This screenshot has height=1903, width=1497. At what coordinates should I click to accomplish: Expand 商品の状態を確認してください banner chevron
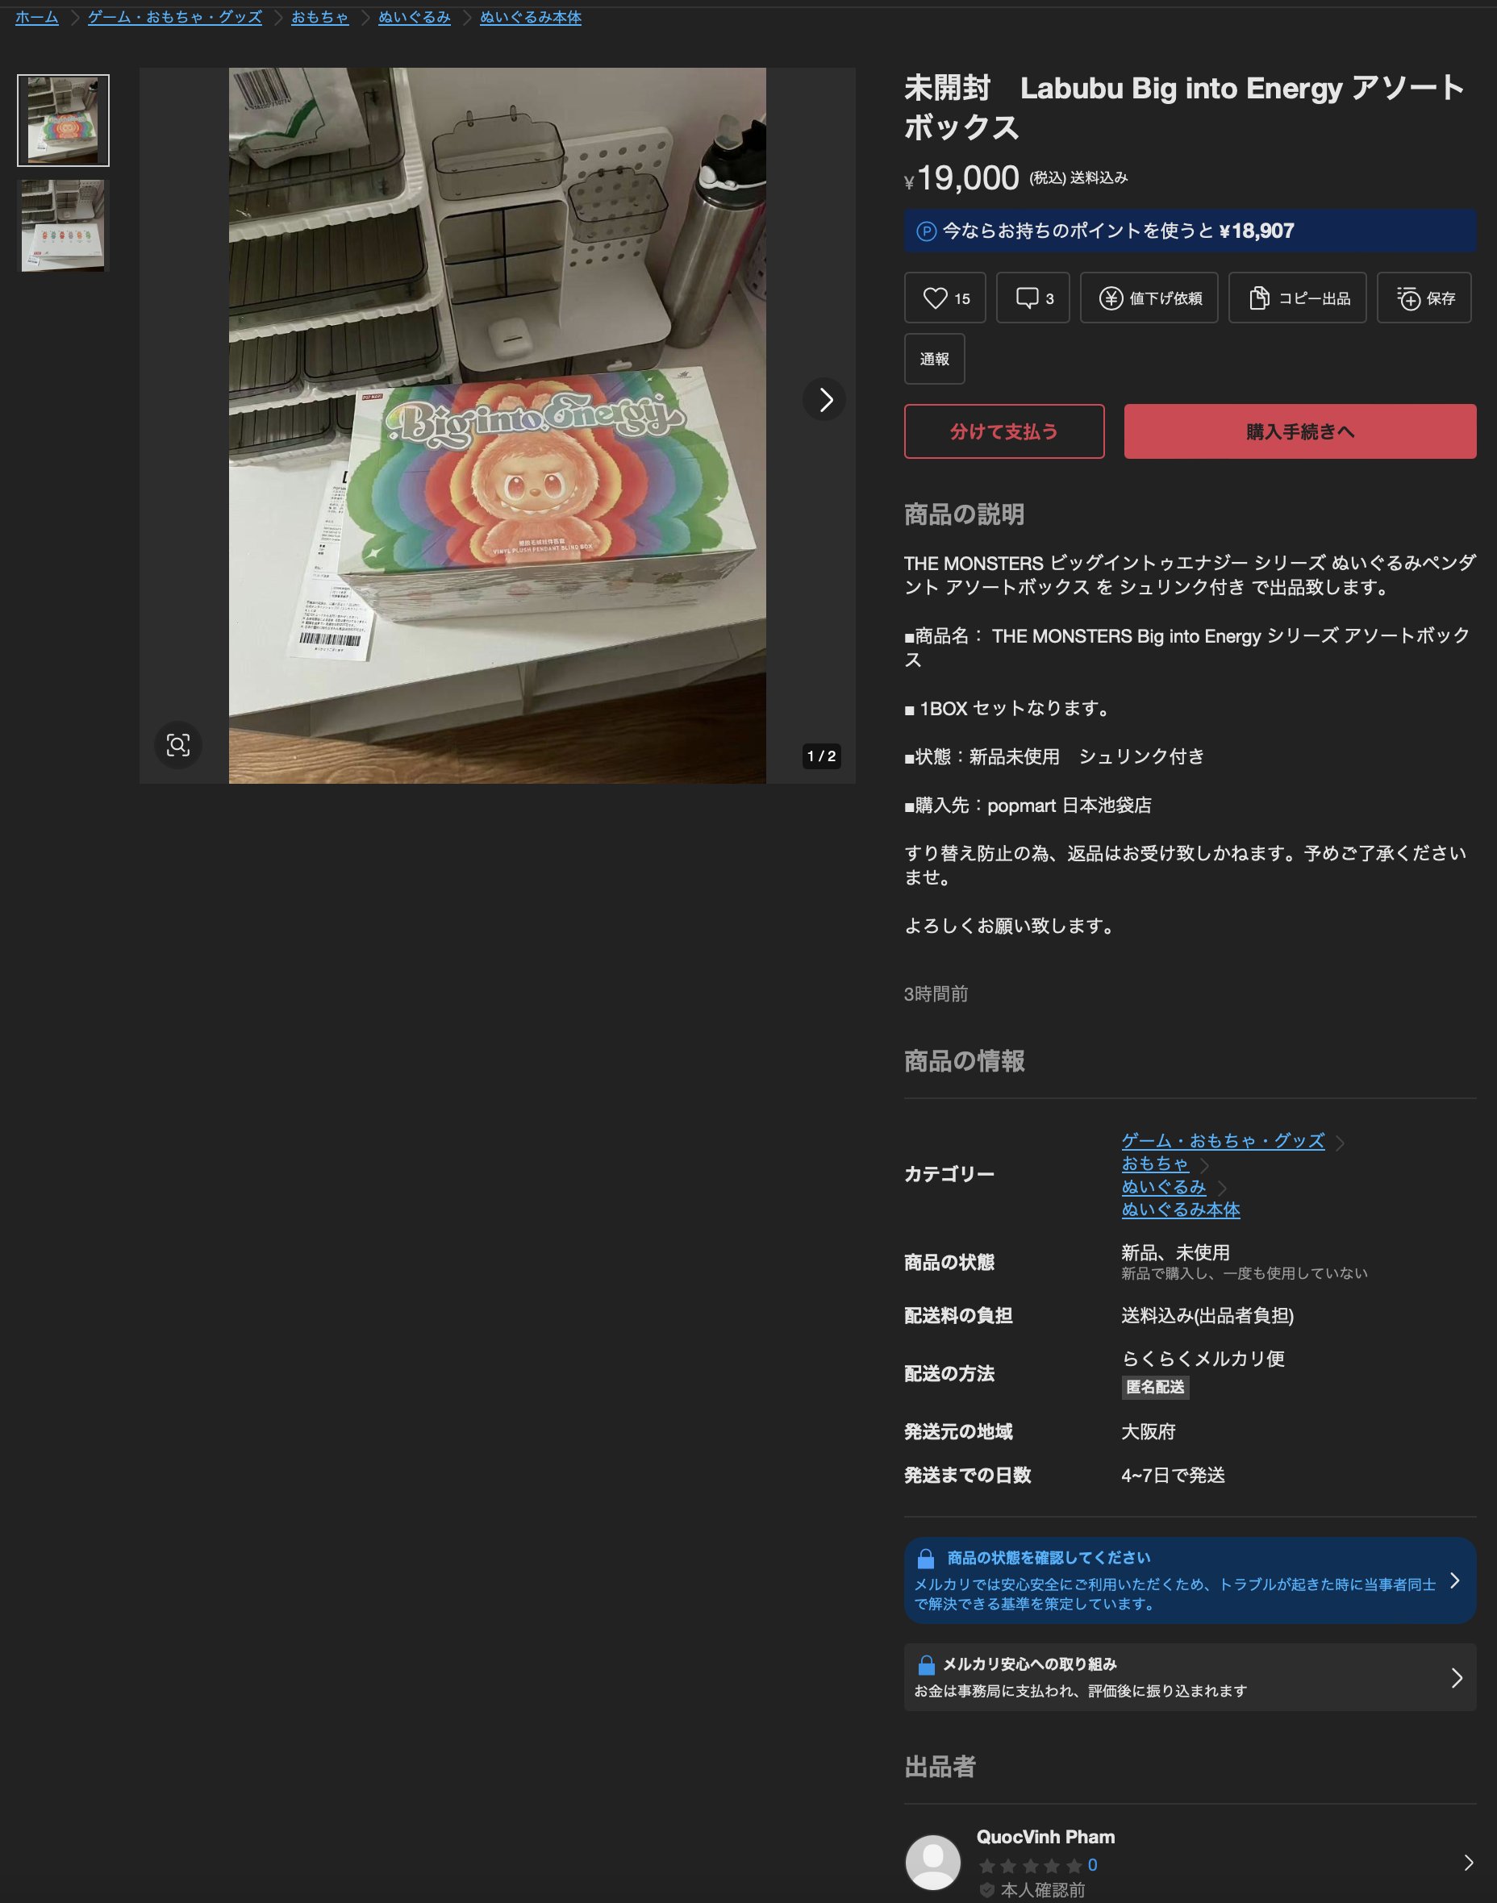click(x=1455, y=1580)
